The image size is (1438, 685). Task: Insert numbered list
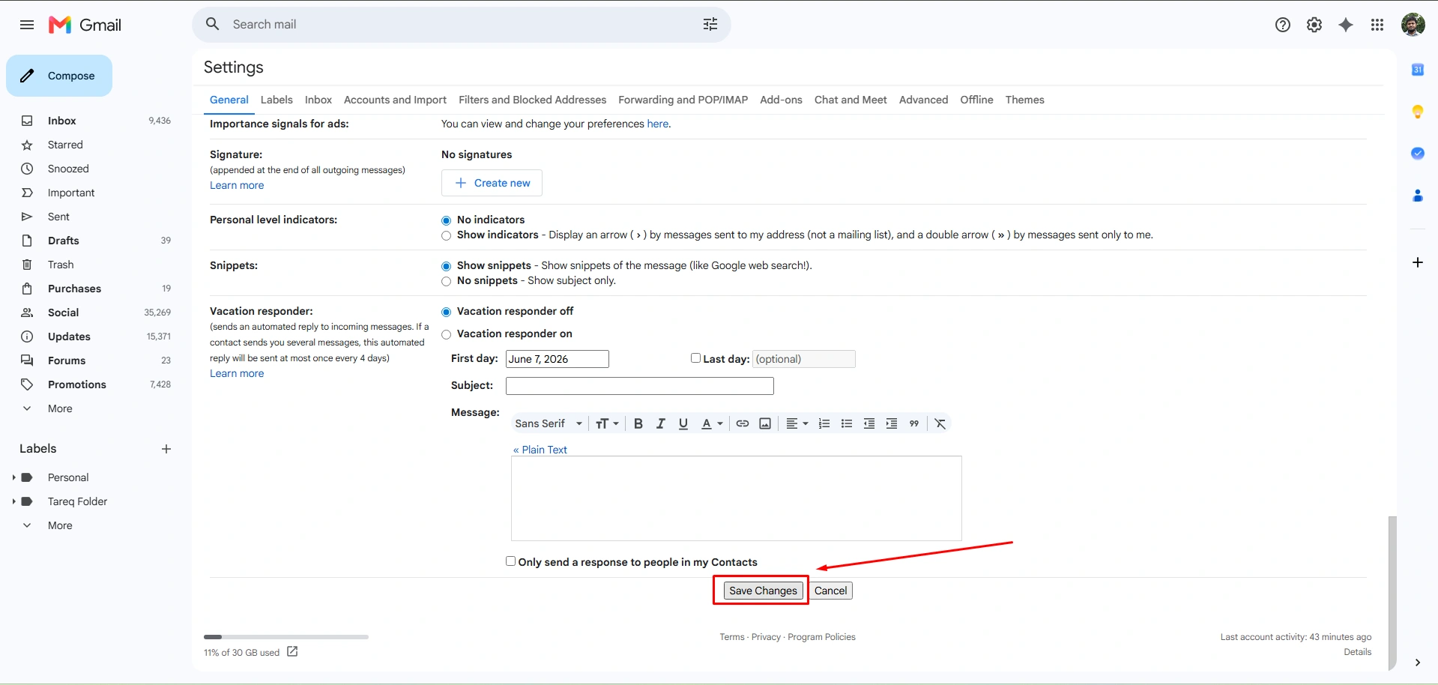point(824,423)
